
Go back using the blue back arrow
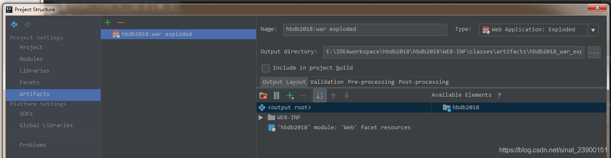click(14, 25)
